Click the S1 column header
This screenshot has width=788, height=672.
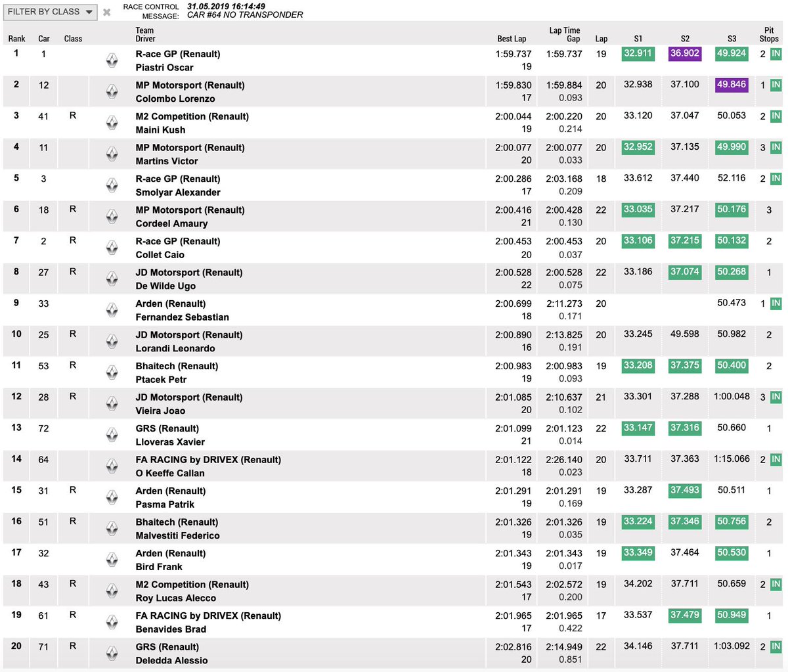click(638, 39)
